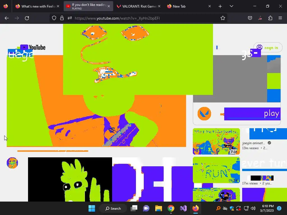The image size is (287, 215).
Task: Bookmark this page with the star
Action: click(x=223, y=18)
